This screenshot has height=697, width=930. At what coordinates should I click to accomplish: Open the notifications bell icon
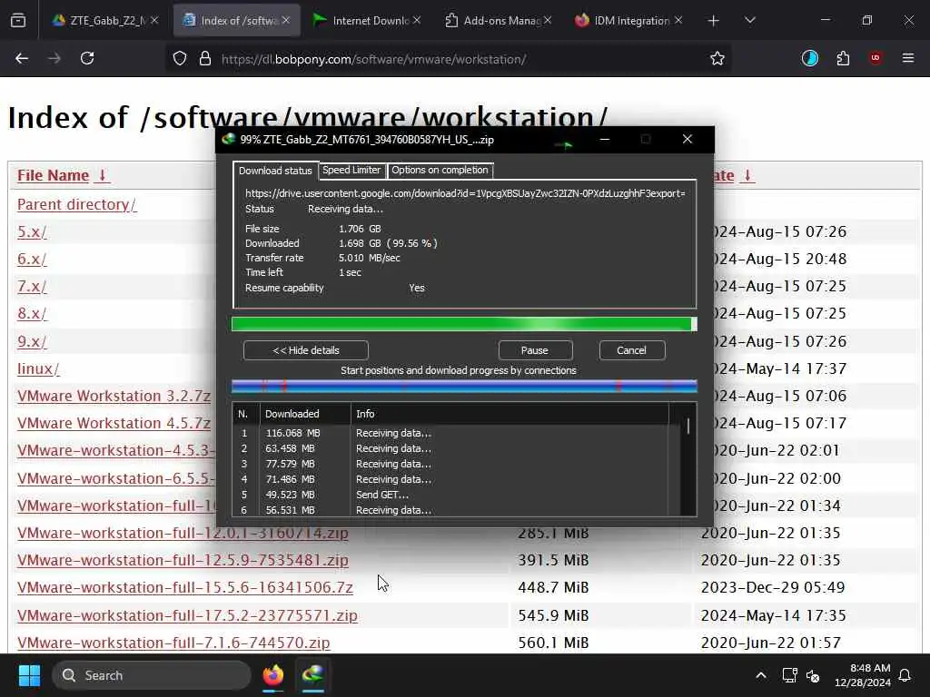point(905,675)
